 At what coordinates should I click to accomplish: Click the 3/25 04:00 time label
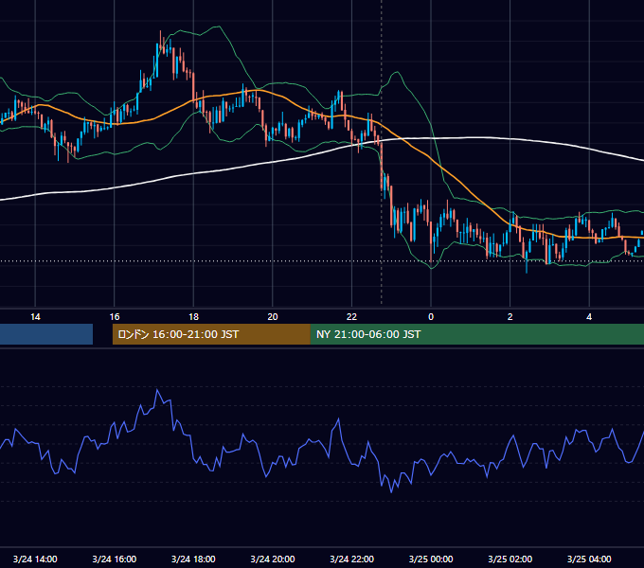[589, 559]
